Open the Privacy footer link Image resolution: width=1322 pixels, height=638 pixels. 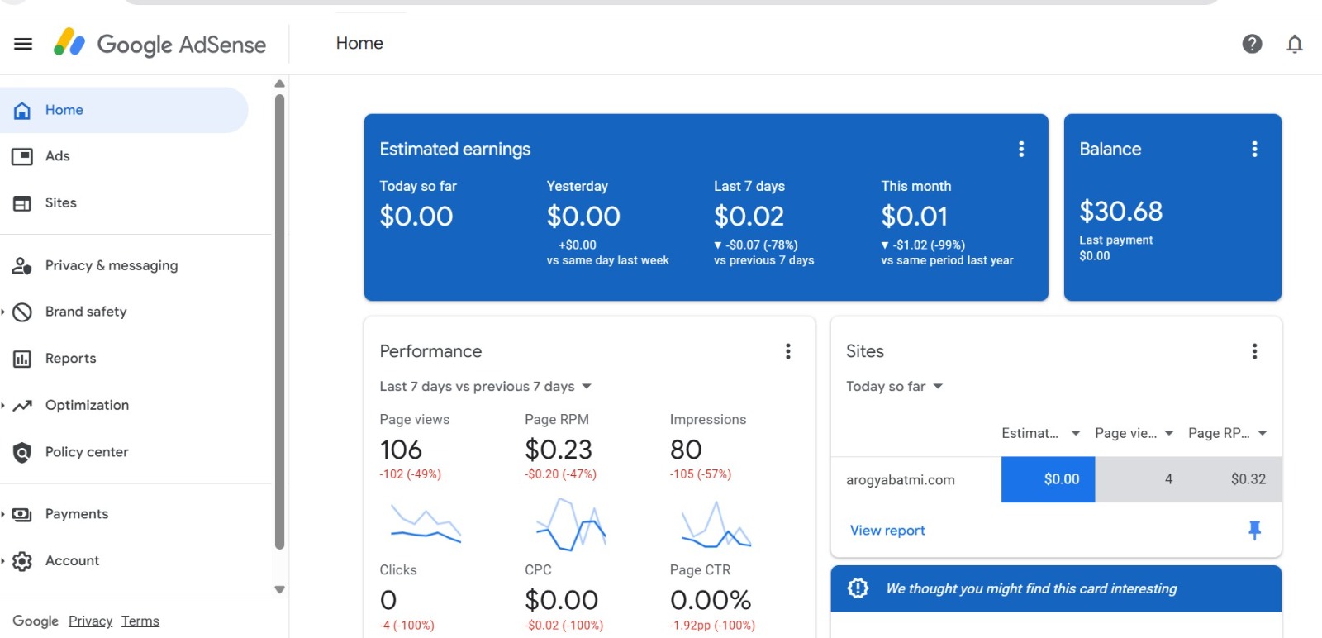tap(90, 621)
